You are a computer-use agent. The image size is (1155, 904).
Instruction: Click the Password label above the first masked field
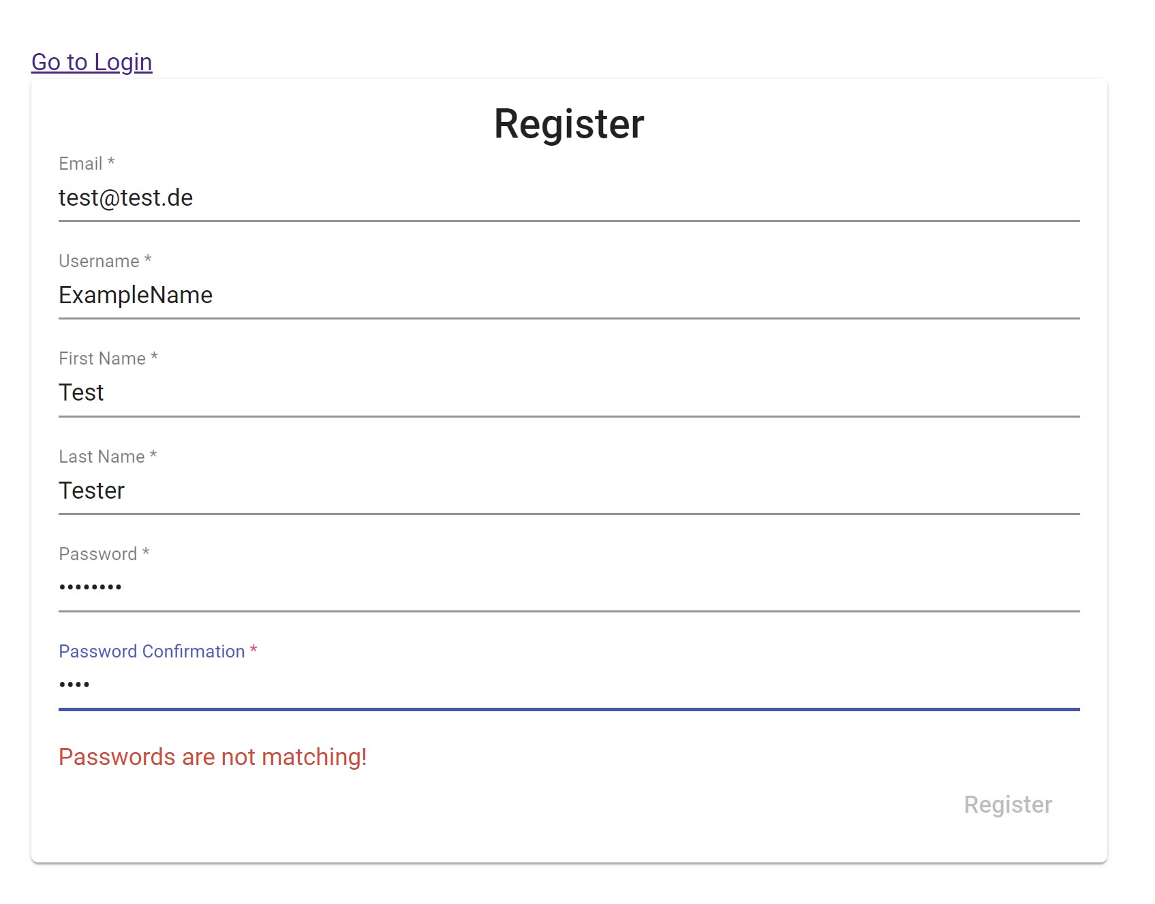[98, 554]
